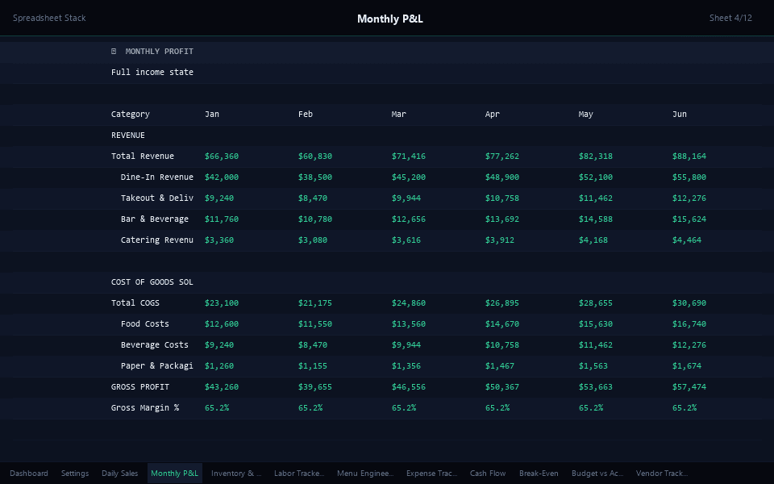The image size is (774, 484).
Task: Select the Jan Total Revenue cell
Action: point(222,156)
